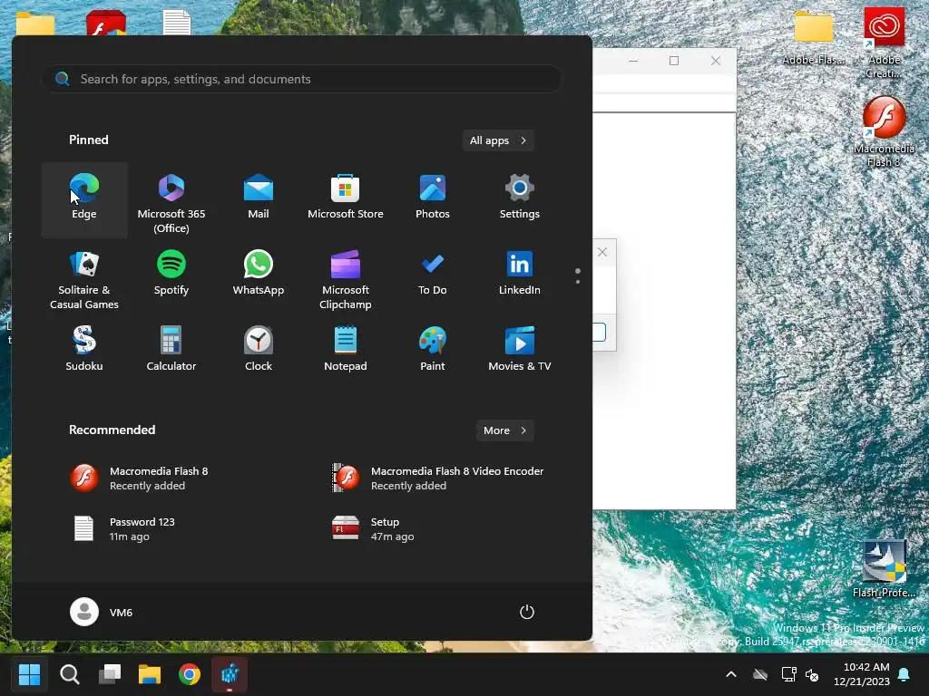Open the Paint app
929x696 pixels.
[x=433, y=351]
